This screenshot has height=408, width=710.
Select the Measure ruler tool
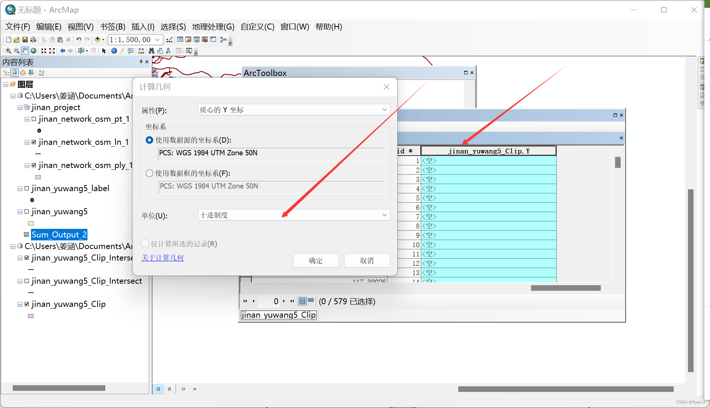[x=141, y=51]
